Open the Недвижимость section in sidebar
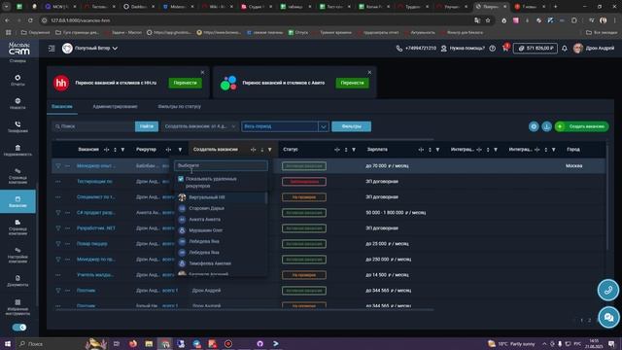Viewport: 622px width, 350px height. [17, 151]
